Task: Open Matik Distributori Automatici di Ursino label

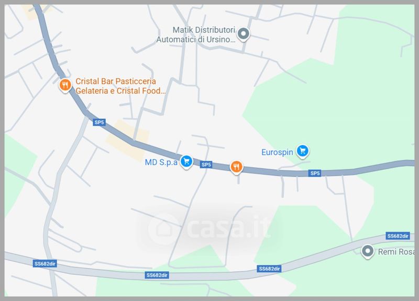Action: (196, 34)
